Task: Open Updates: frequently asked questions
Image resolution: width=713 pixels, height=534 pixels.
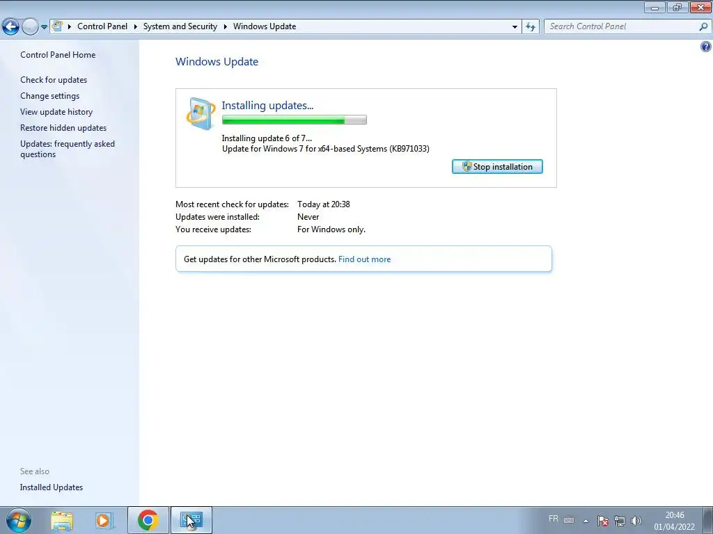Action: (68, 149)
